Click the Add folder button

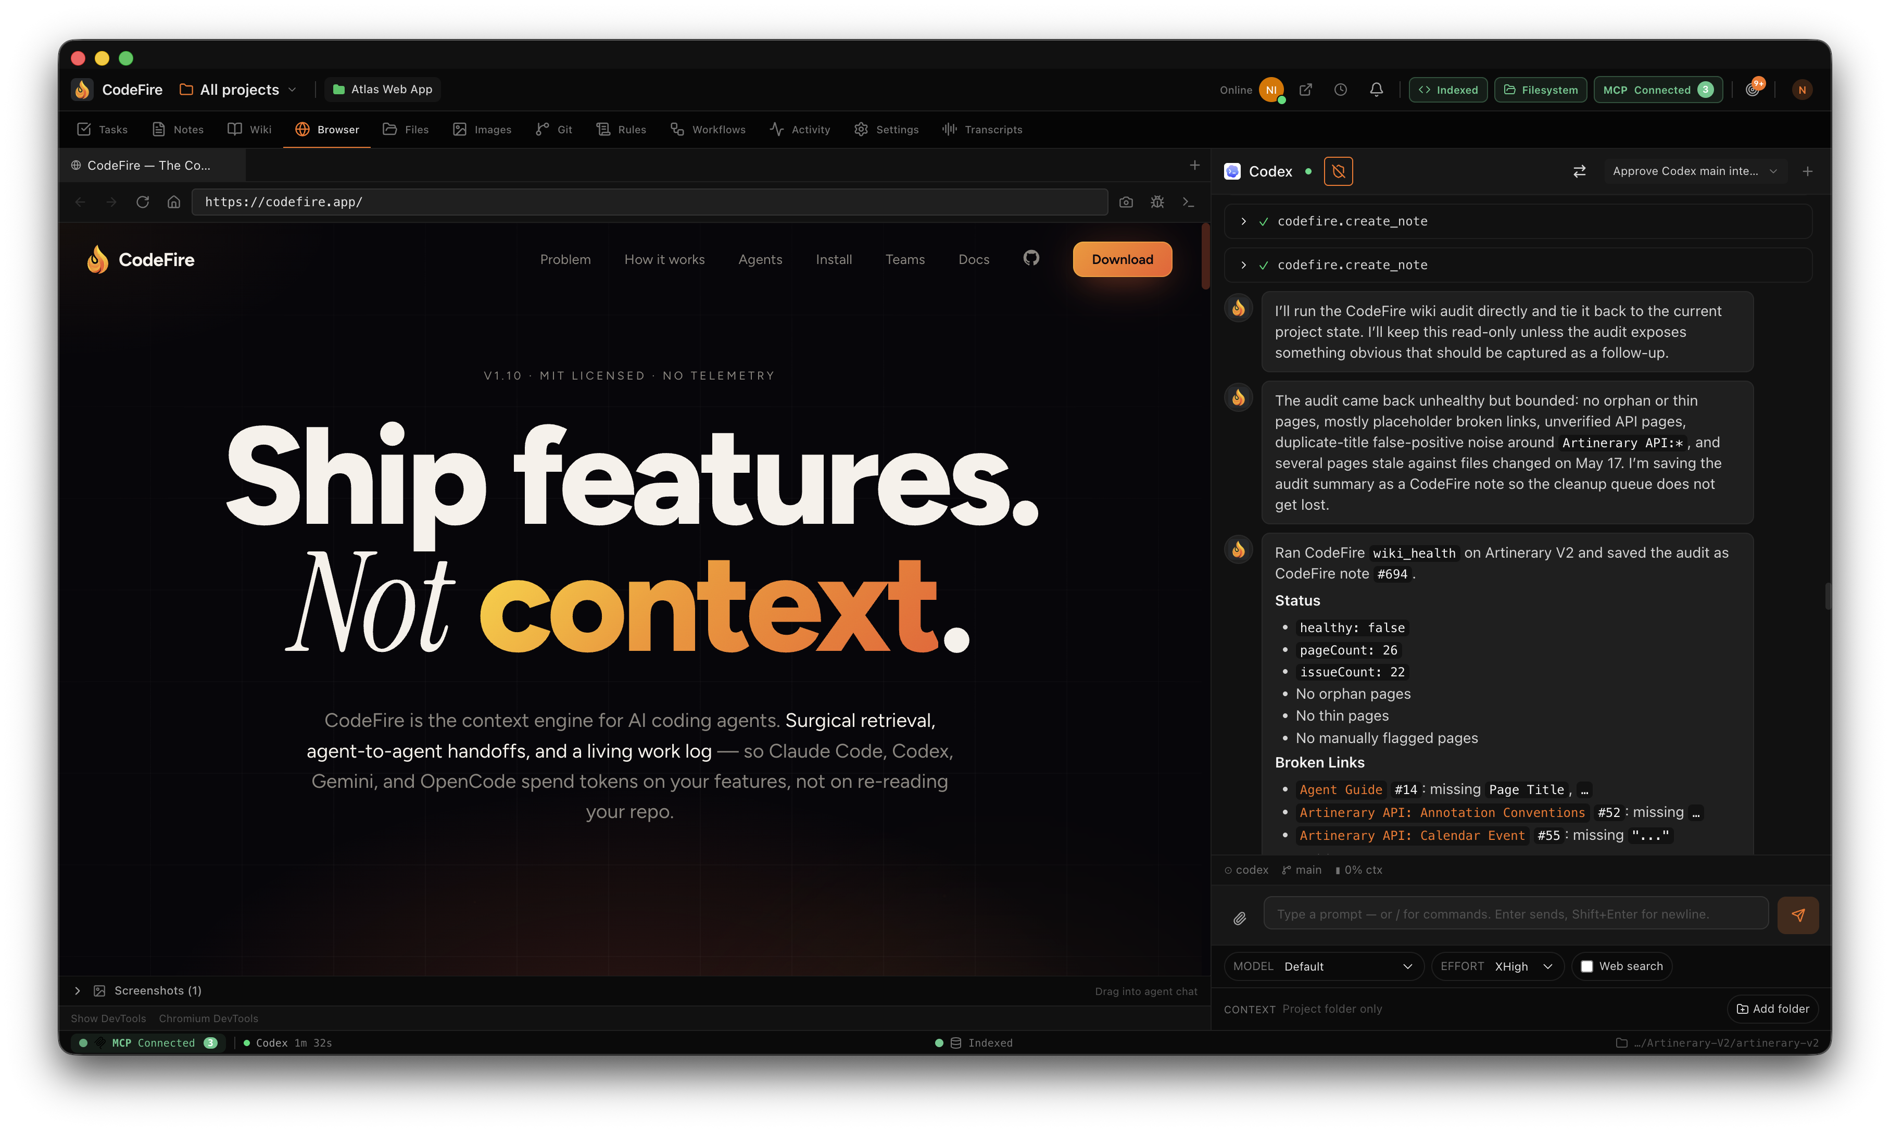[x=1772, y=1009]
